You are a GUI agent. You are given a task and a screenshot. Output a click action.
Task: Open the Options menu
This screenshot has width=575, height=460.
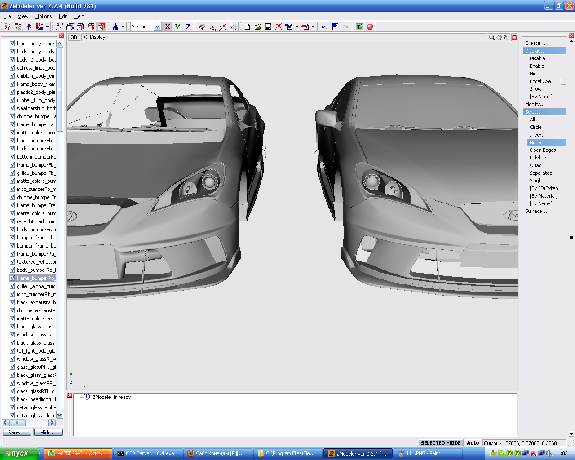44,16
